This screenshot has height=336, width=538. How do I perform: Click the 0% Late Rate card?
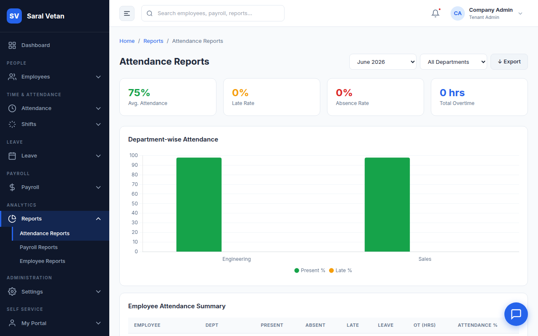click(x=272, y=97)
